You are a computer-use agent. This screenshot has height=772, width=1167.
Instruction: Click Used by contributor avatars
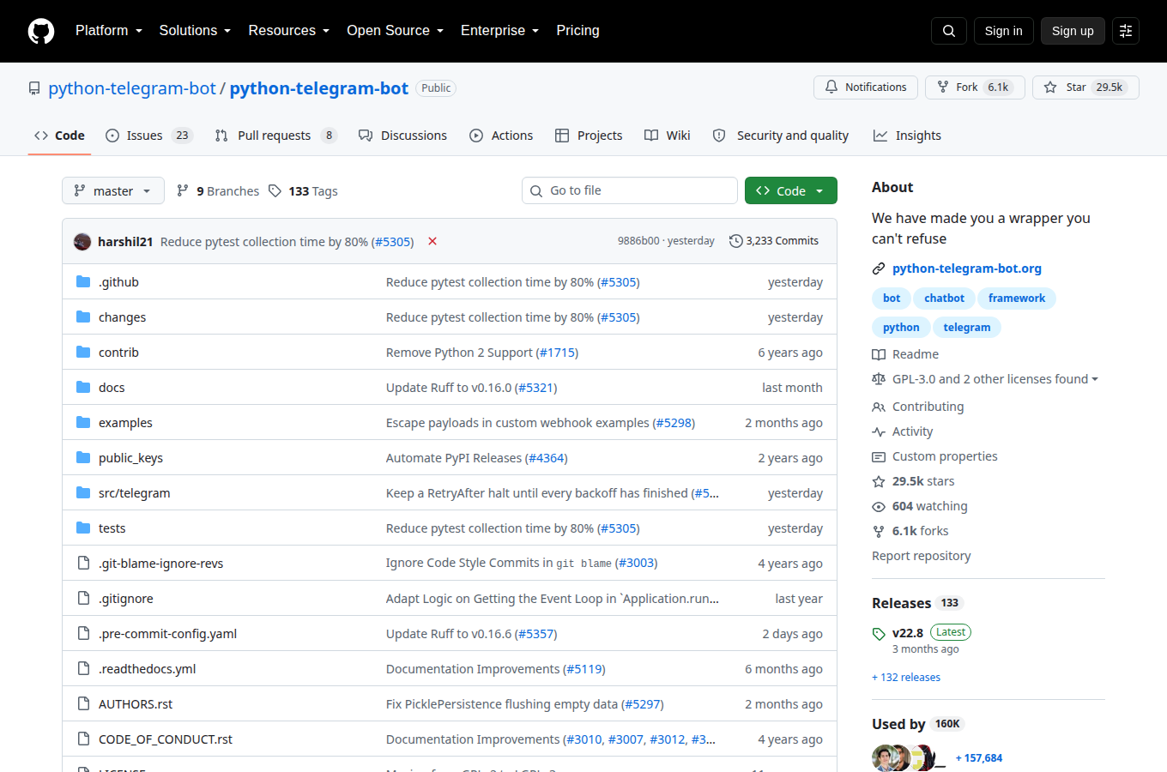[908, 758]
